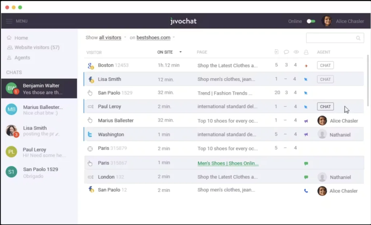Screen dimensions: 371x225
Task: Click visitor list vertical scrollbar
Action: pos(368,80)
